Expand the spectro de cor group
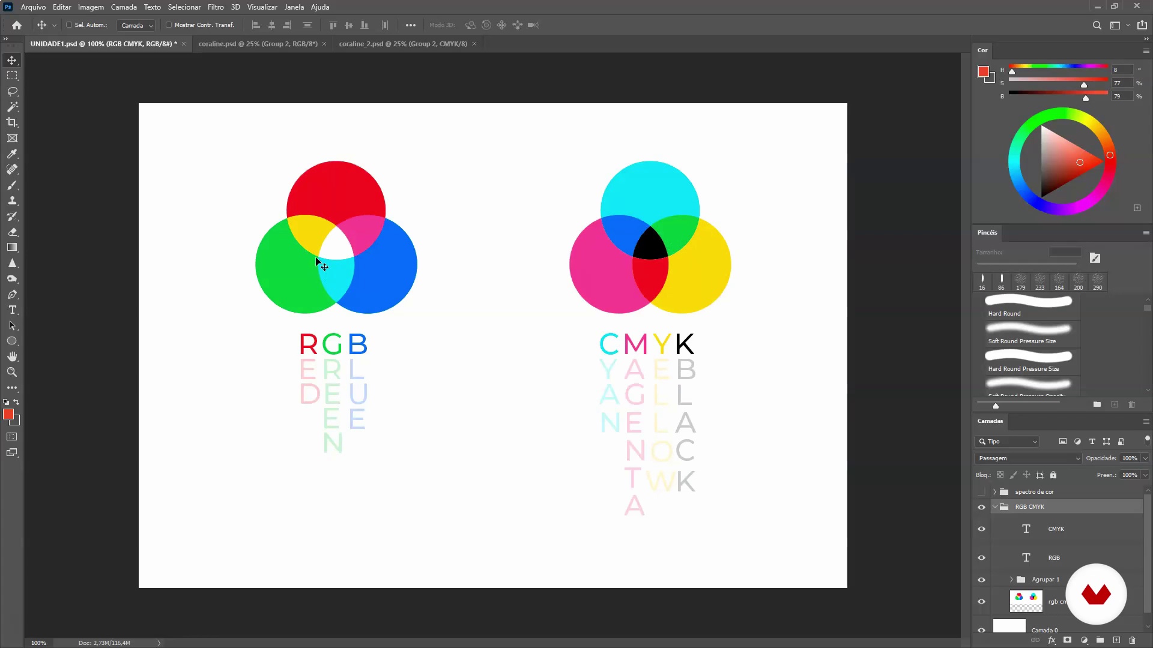The height and width of the screenshot is (648, 1153). click(x=994, y=492)
